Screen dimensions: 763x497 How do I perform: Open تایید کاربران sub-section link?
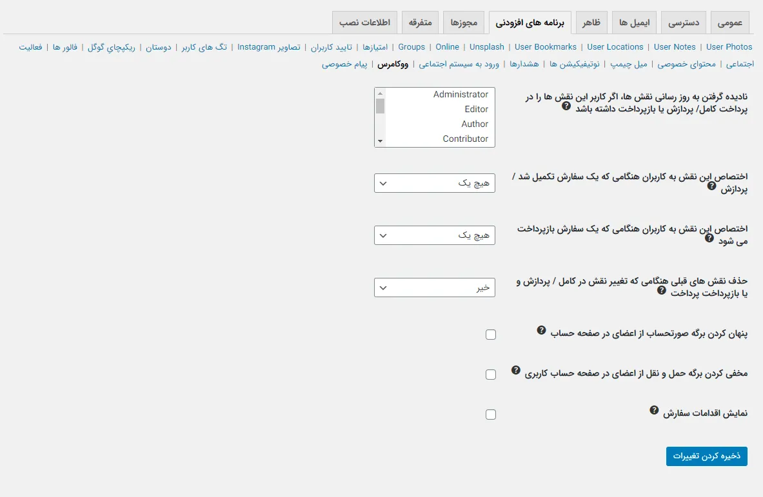pos(332,47)
